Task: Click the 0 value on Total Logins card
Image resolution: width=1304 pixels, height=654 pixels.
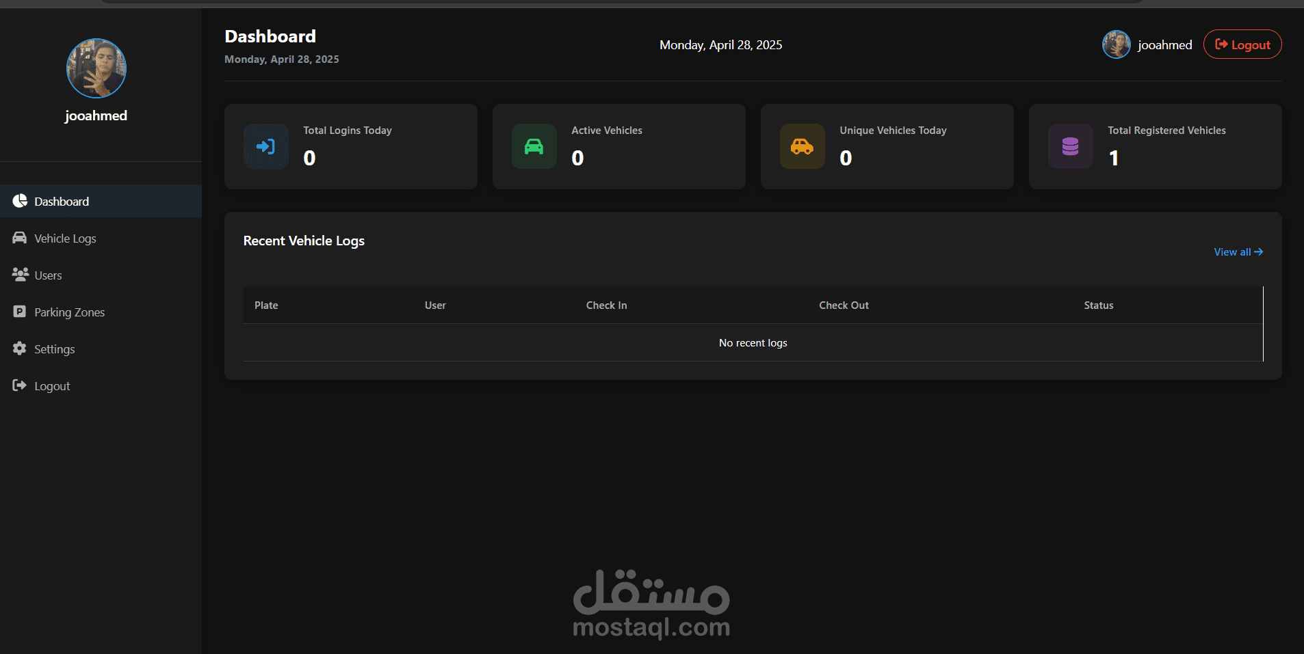Action: click(x=309, y=158)
